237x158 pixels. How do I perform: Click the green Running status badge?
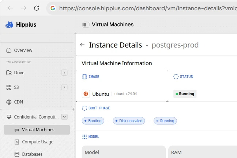click(x=185, y=94)
